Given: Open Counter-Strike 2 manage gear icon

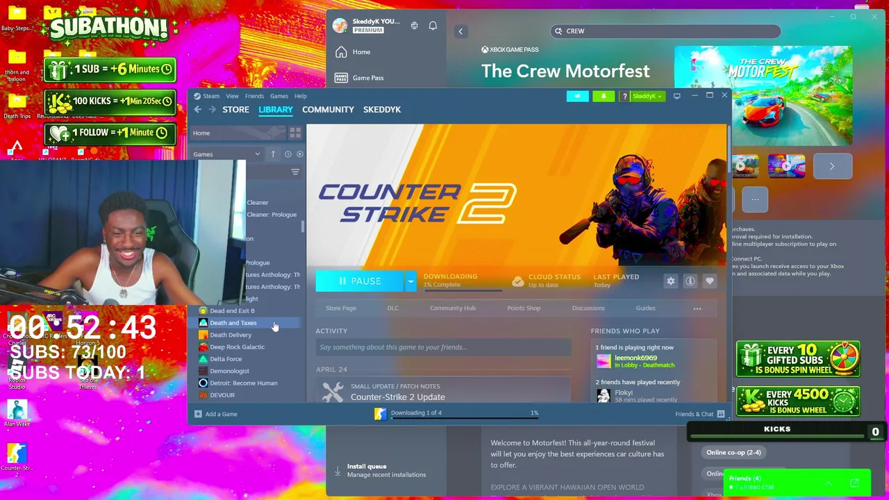Looking at the screenshot, I should (670, 281).
